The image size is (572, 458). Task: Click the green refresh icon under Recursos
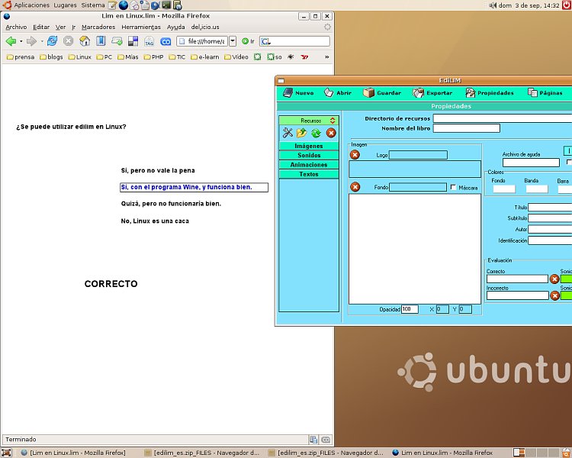tap(316, 133)
